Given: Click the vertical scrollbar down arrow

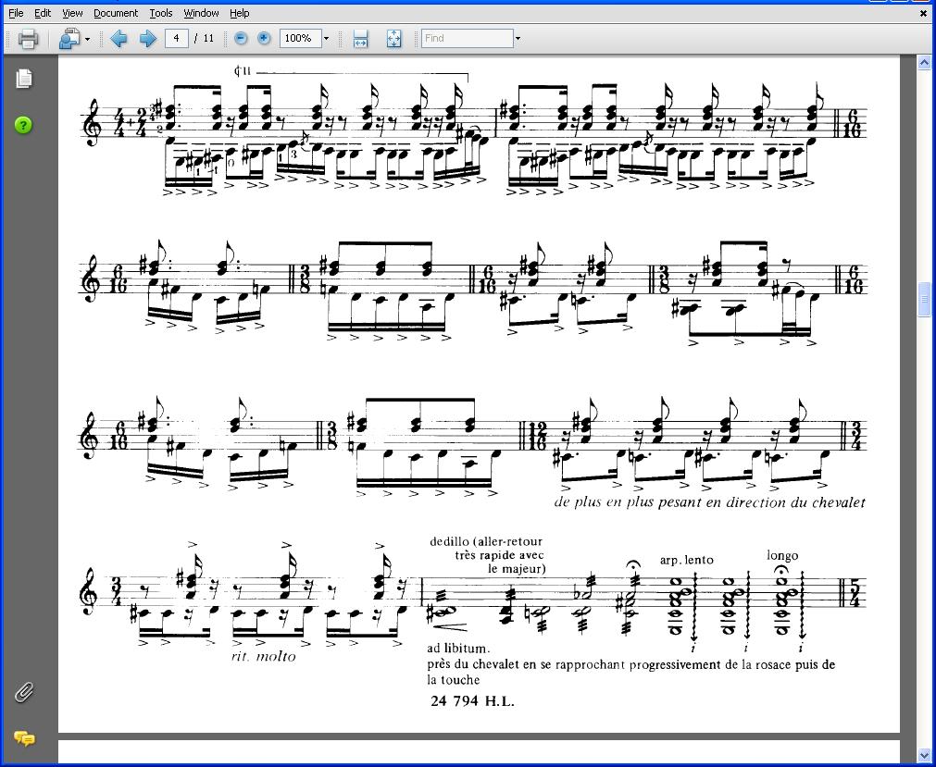Looking at the screenshot, I should (923, 757).
